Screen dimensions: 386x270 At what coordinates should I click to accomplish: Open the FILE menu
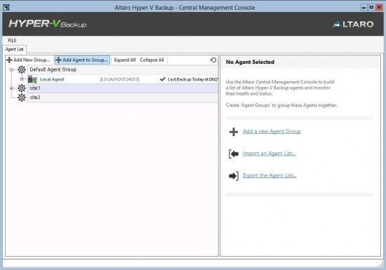tap(12, 41)
